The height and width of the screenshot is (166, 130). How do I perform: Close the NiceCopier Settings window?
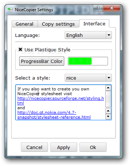click(x=112, y=8)
